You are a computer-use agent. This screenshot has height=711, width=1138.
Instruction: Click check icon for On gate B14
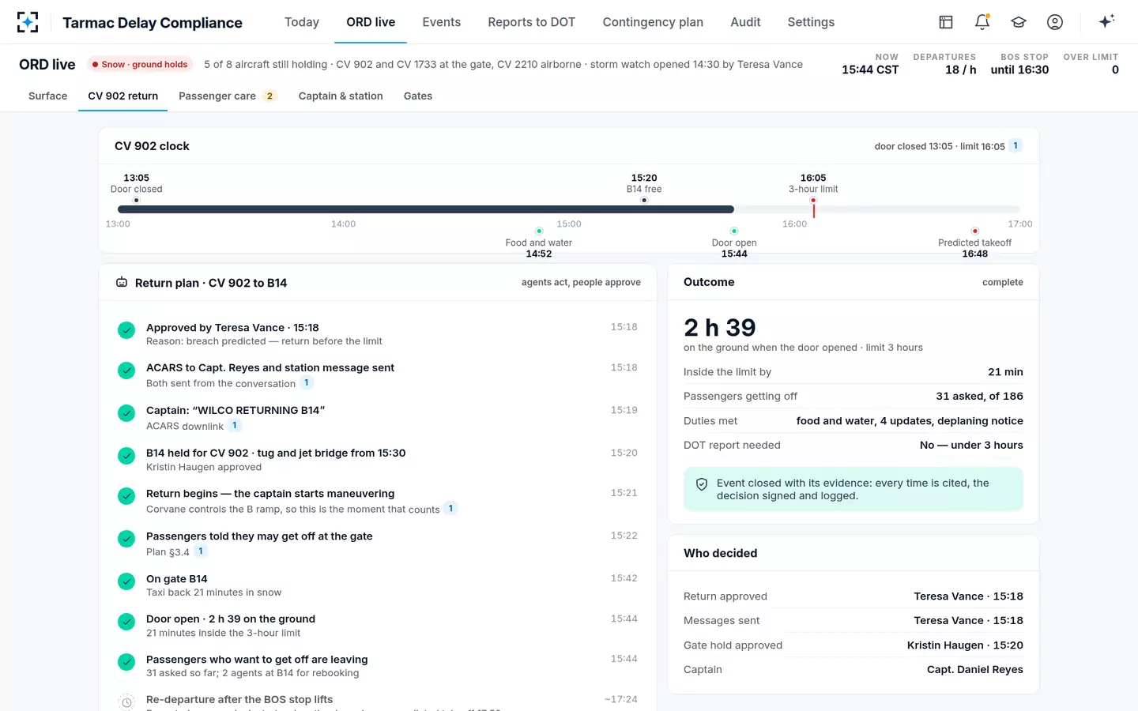(x=126, y=581)
